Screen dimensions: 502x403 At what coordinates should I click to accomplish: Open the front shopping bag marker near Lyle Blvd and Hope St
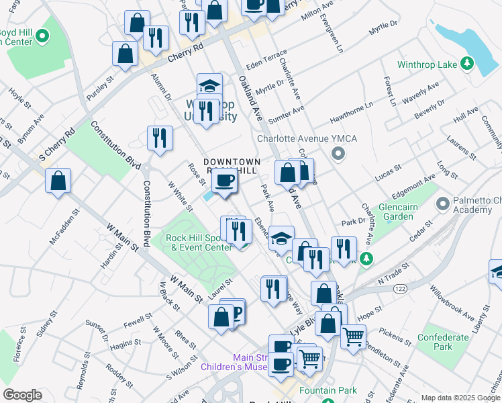(328, 325)
